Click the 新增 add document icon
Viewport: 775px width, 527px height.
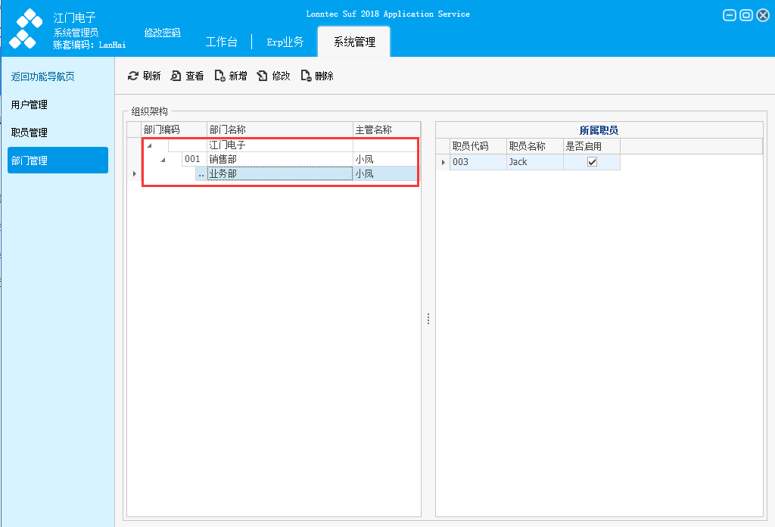(219, 76)
